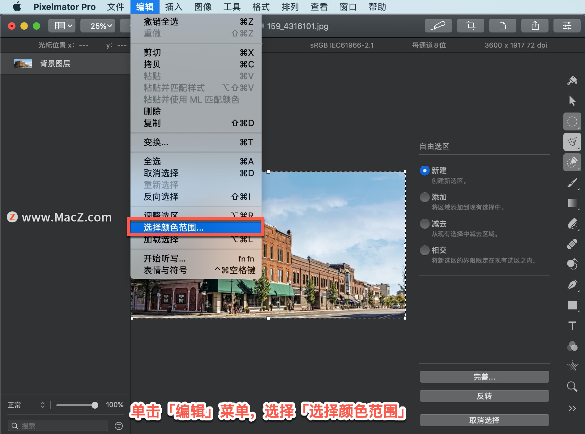This screenshot has width=585, height=434.
Task: Open the Crop tool in the toolbar
Action: coord(470,26)
